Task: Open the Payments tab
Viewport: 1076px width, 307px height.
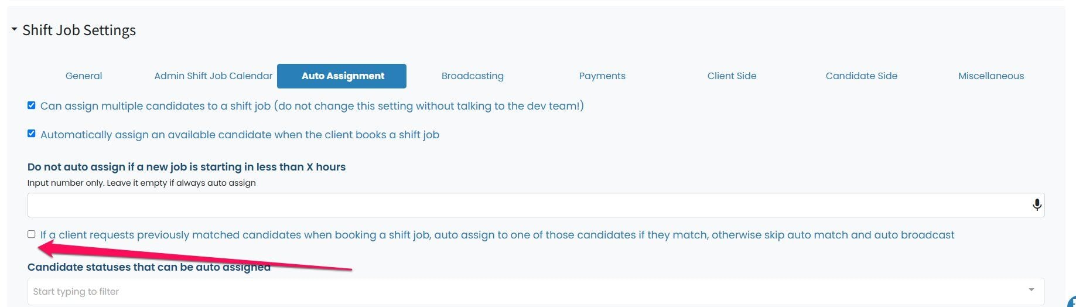Action: [x=602, y=76]
